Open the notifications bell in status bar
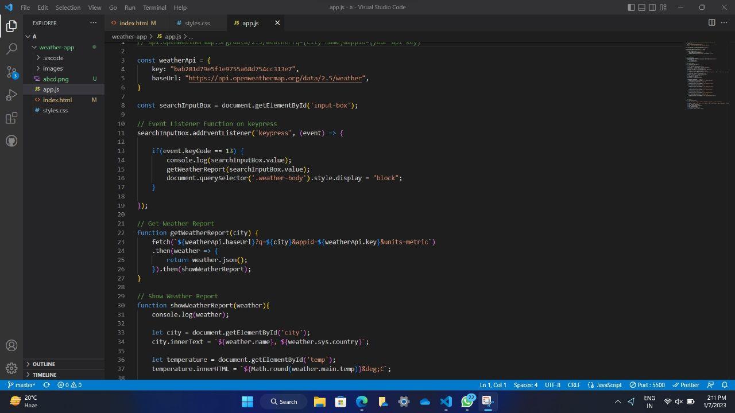Viewport: 735px width, 413px height. (x=725, y=385)
